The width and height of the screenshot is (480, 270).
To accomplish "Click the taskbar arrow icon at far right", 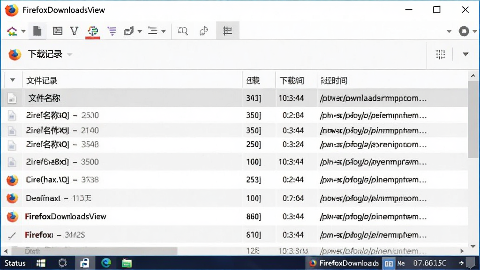I will point(461,263).
